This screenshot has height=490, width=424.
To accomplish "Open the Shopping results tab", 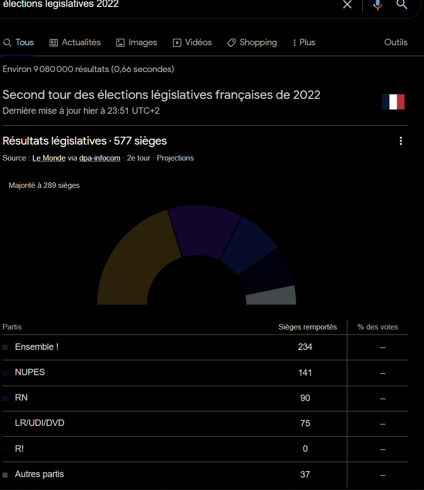I will point(252,43).
